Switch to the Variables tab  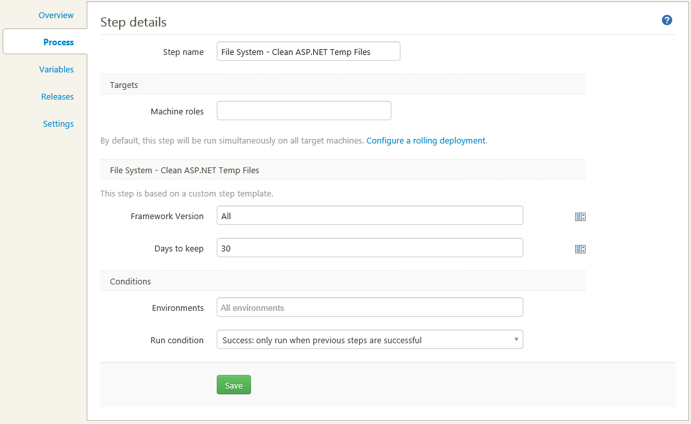(x=56, y=69)
